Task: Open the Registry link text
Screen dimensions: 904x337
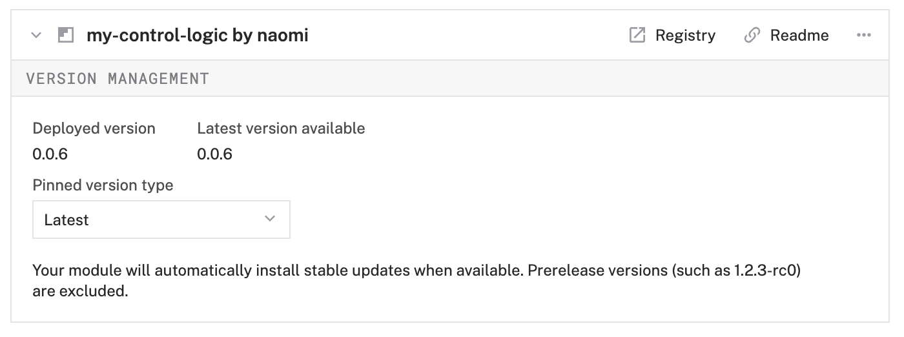Action: pos(685,36)
